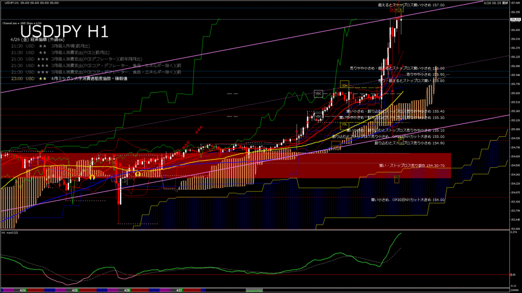Click the current price tag on the price axis

pos(514,19)
